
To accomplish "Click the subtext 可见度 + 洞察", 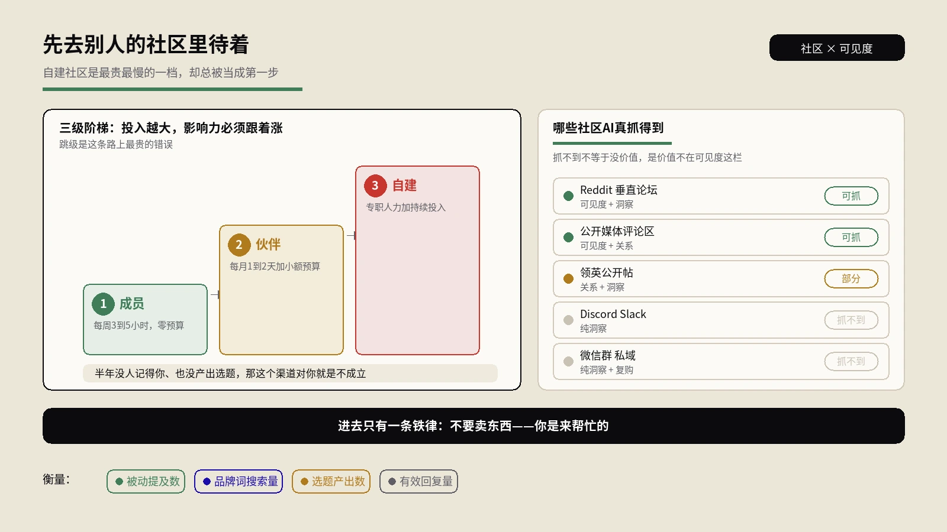I will [606, 205].
